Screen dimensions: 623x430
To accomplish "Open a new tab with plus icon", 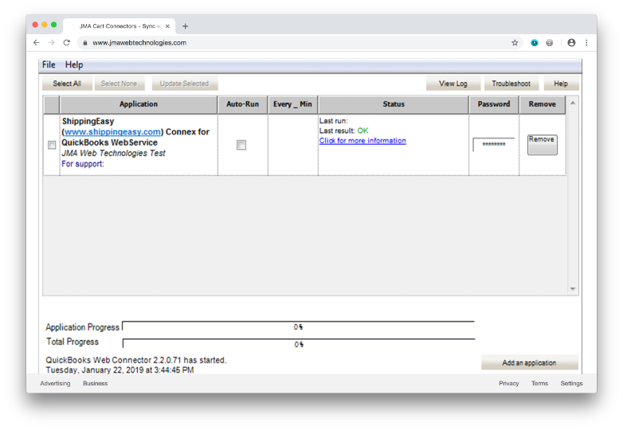I will click(185, 26).
